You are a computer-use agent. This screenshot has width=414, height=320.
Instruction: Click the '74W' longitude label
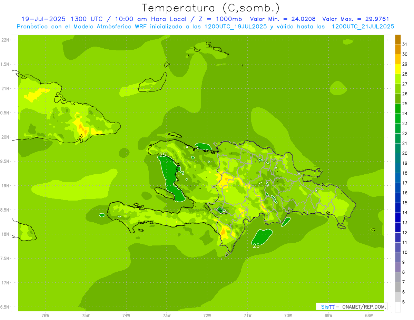(126, 316)
